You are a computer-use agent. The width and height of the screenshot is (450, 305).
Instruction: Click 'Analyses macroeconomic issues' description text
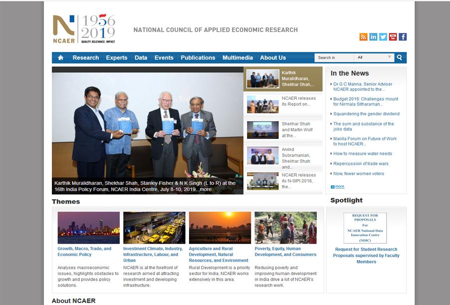[x=88, y=277]
